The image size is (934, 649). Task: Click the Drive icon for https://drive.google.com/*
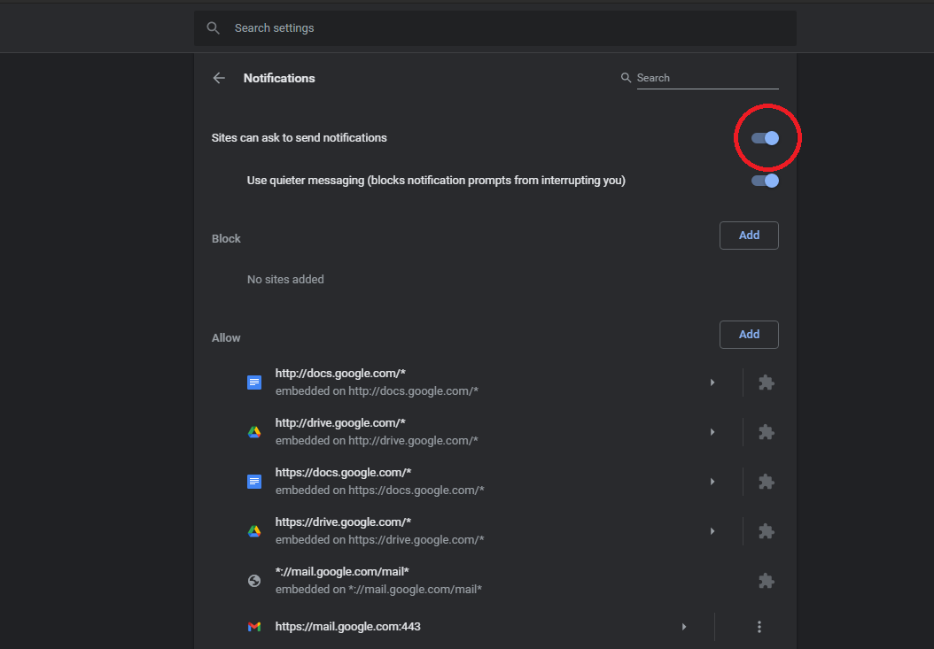click(254, 531)
